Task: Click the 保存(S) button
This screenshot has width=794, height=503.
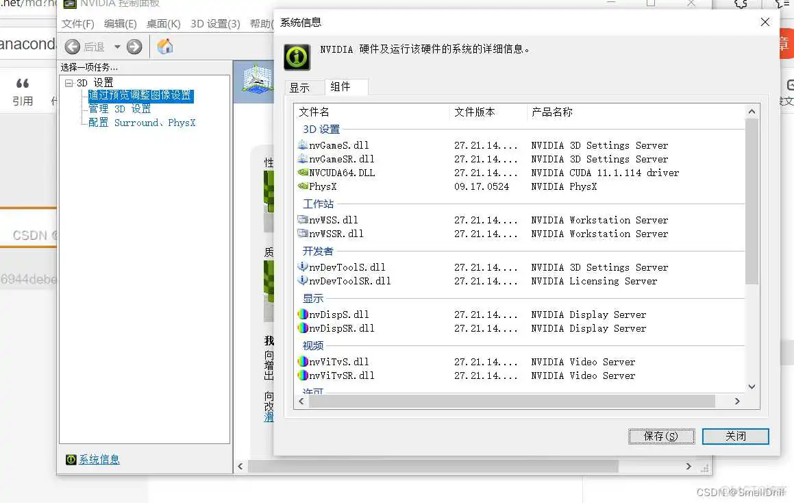Action: [660, 436]
